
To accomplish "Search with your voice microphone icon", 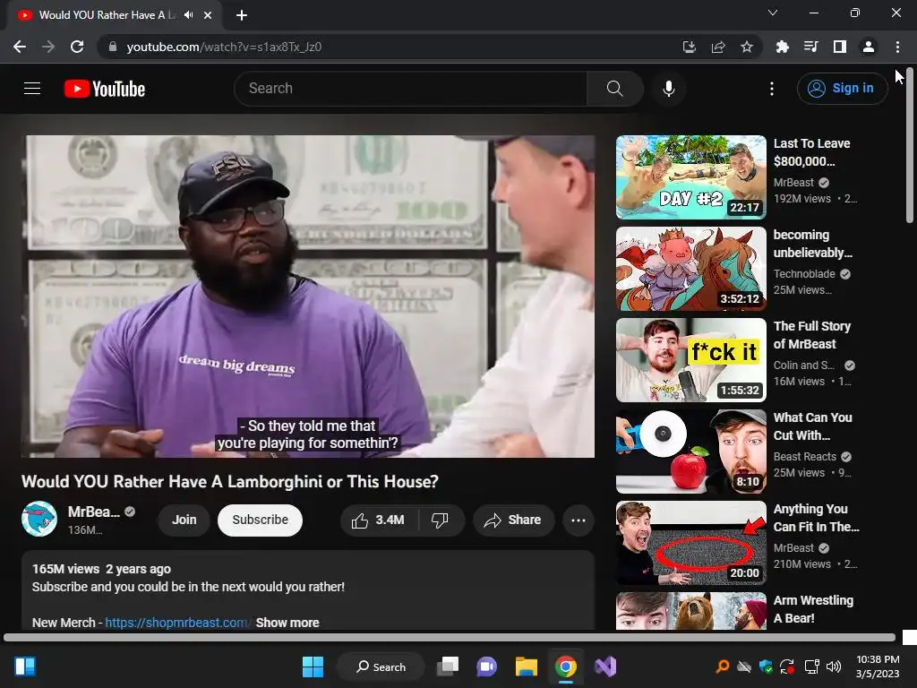I will [668, 89].
